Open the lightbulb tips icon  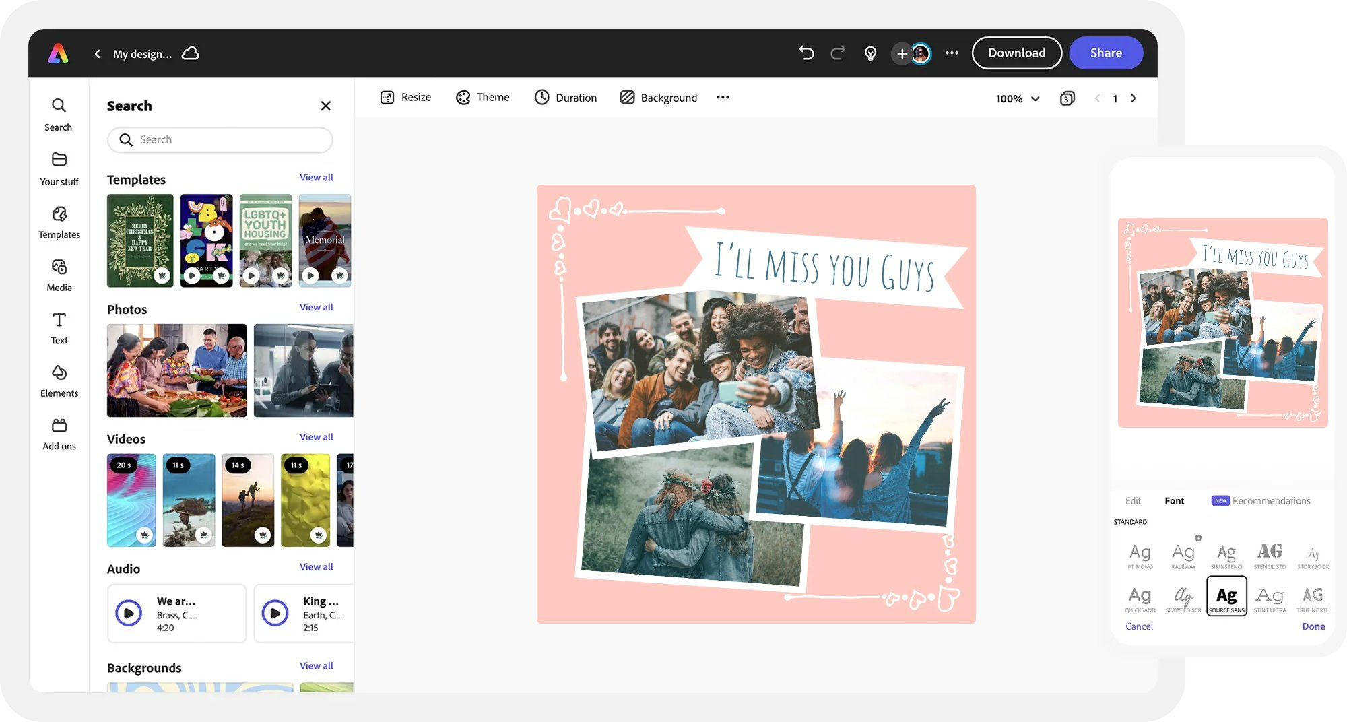(x=870, y=53)
